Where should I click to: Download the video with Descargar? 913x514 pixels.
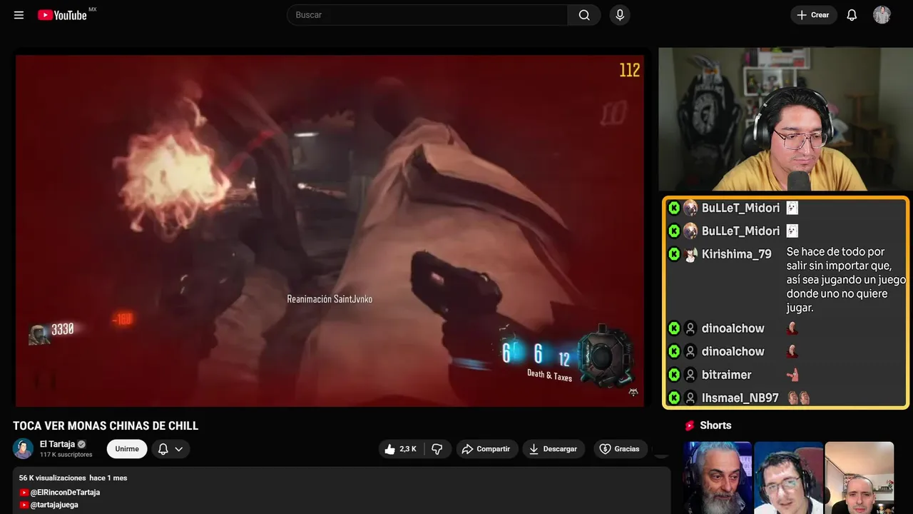pyautogui.click(x=554, y=449)
